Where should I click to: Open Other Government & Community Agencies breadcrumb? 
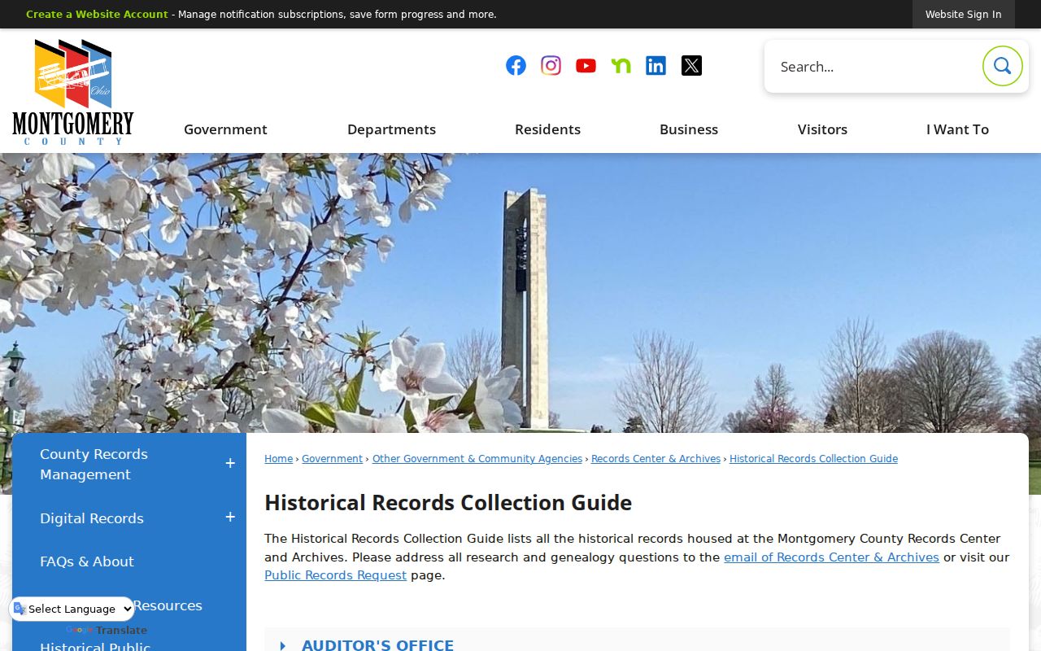(477, 459)
